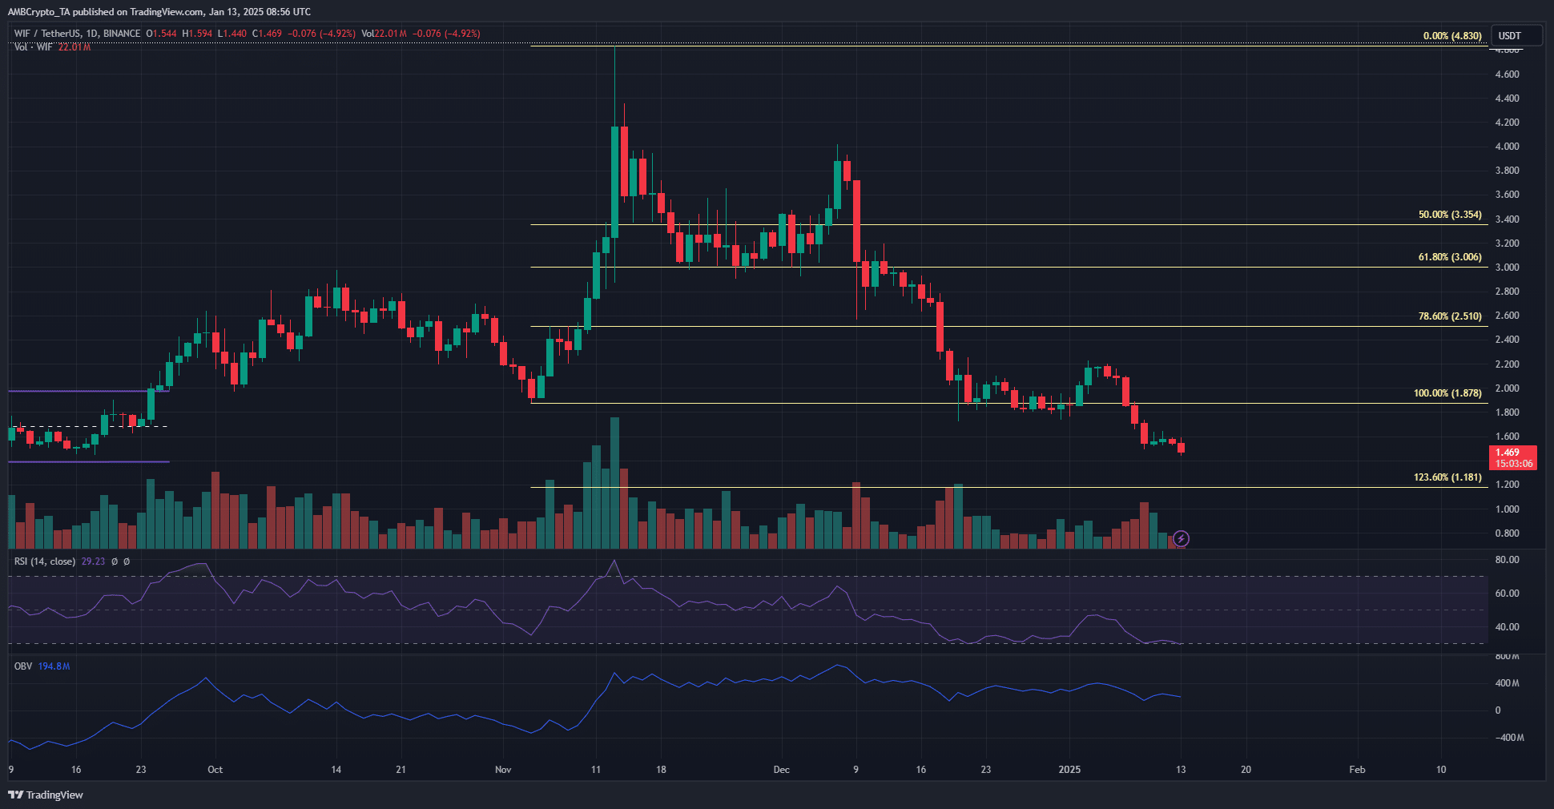The width and height of the screenshot is (1554, 809).
Task: Click the Vol22.01M value in header
Action: click(x=384, y=34)
